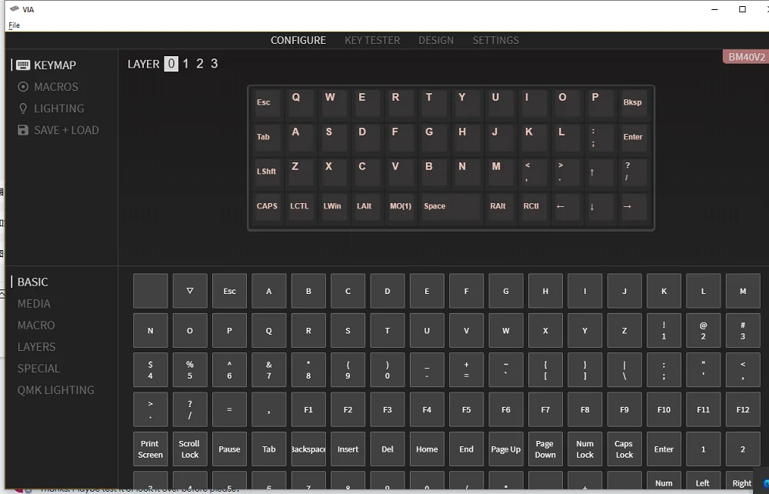Select the LAlt key on keyboard layout
This screenshot has height=494, width=769.
pos(366,206)
